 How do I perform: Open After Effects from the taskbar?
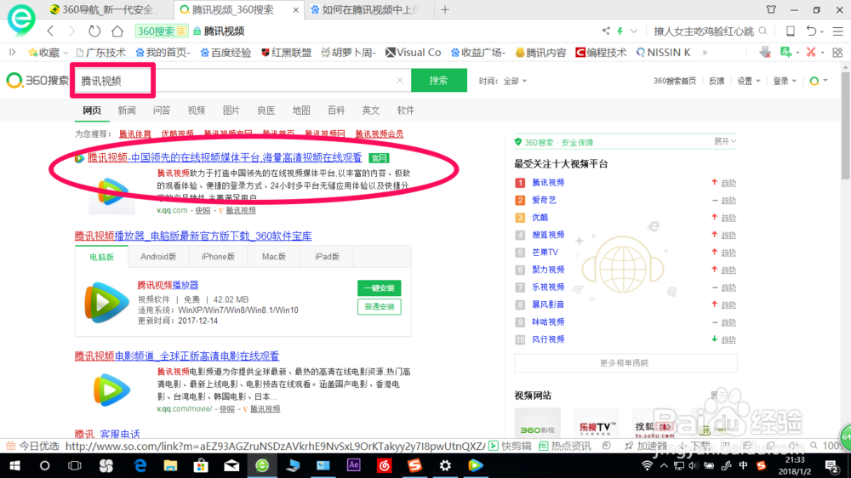(354, 465)
